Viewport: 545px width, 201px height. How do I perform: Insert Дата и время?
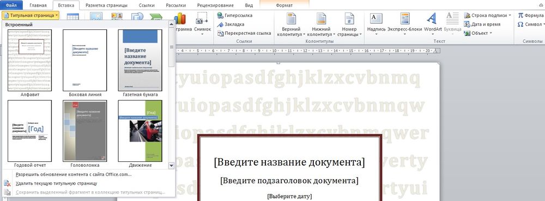[482, 24]
